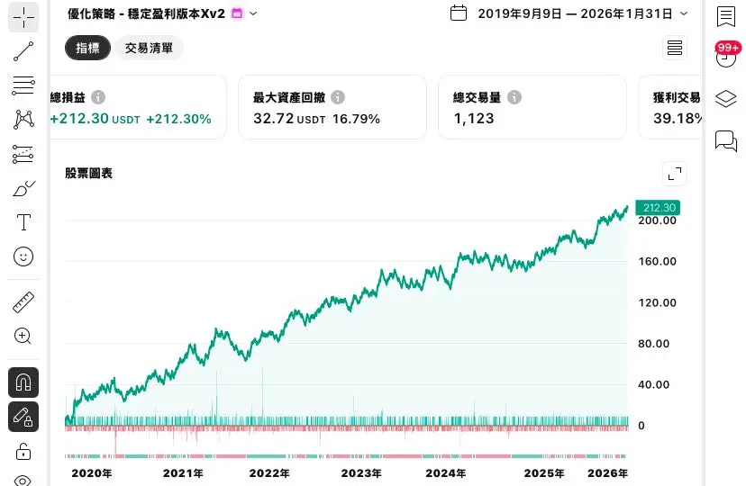746x486 pixels.
Task: Click the 16.79% drawdown percentage
Action: (x=356, y=119)
